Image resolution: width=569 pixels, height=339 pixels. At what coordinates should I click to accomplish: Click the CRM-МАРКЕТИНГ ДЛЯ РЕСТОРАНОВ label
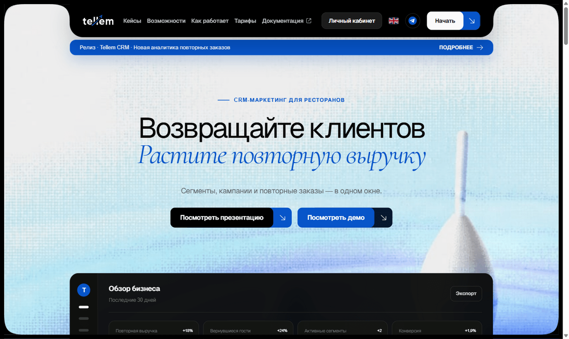289,100
